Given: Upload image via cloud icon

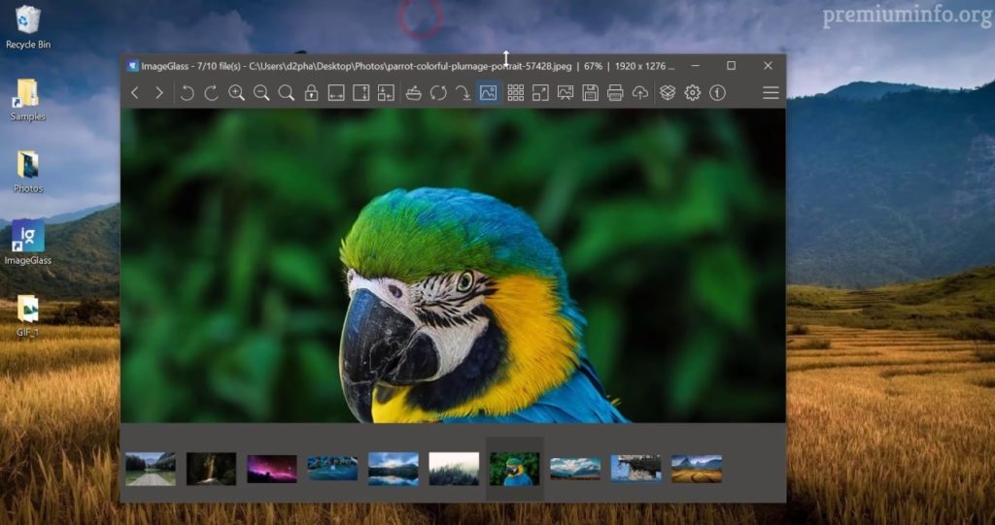Looking at the screenshot, I should (x=640, y=93).
